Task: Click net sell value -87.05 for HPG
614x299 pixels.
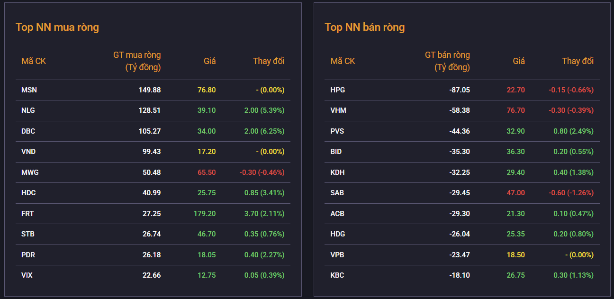Action: 460,90
